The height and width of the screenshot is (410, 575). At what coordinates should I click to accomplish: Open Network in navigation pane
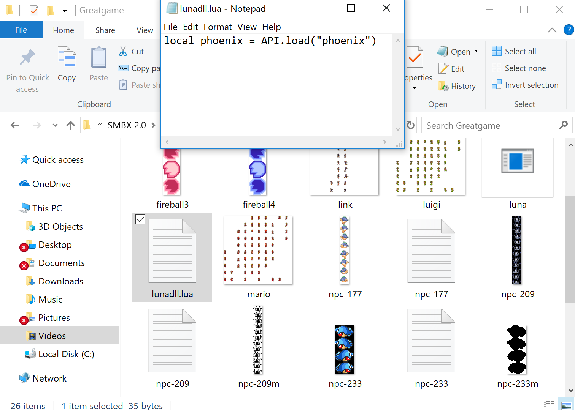(x=43, y=378)
